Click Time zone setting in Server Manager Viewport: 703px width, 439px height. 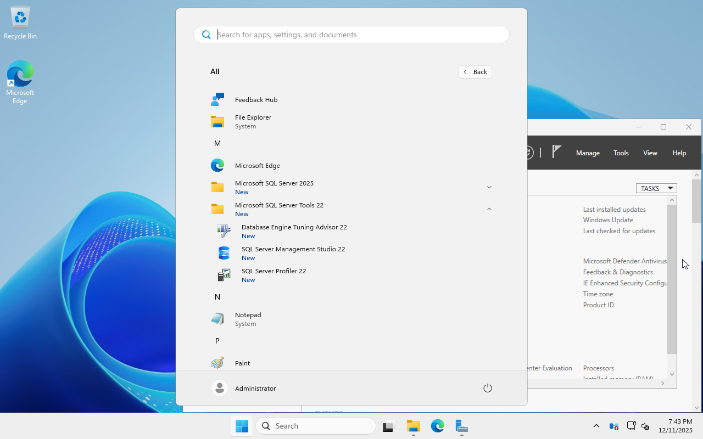[598, 294]
